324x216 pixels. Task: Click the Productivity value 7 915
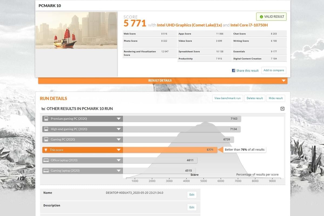(x=219, y=59)
